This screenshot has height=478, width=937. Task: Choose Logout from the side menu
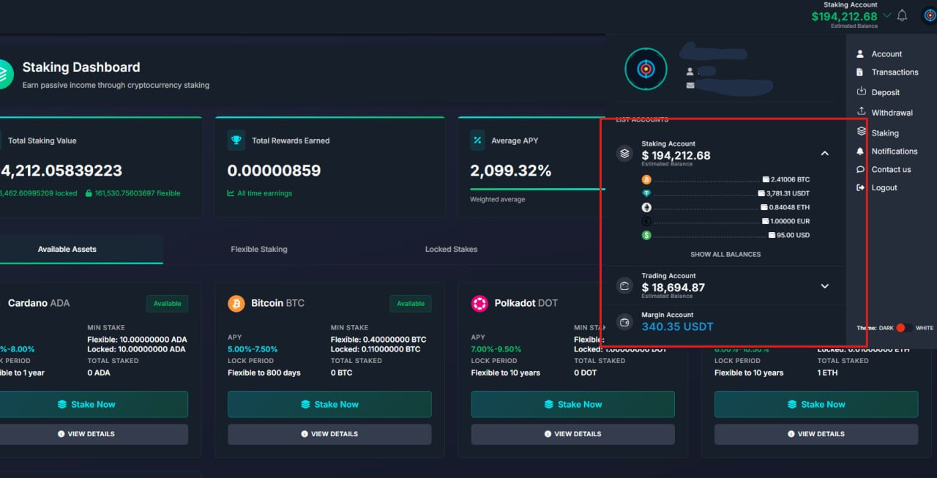tap(884, 188)
